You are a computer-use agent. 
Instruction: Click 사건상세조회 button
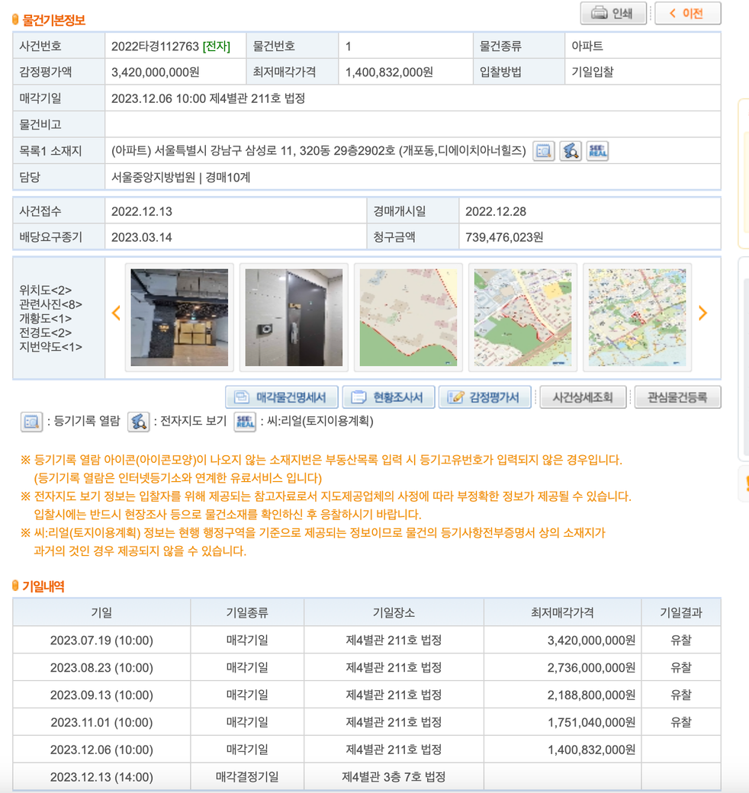pyautogui.click(x=583, y=397)
